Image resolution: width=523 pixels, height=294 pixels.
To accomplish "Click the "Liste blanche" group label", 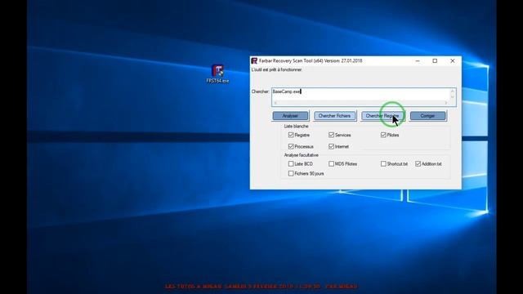I will click(x=296, y=127).
